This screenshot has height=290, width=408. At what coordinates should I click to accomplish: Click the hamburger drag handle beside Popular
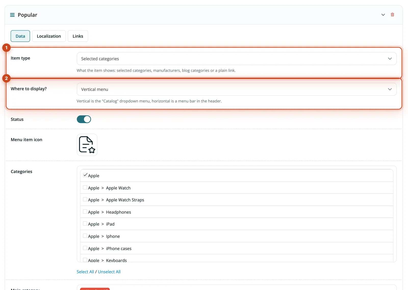coord(12,15)
